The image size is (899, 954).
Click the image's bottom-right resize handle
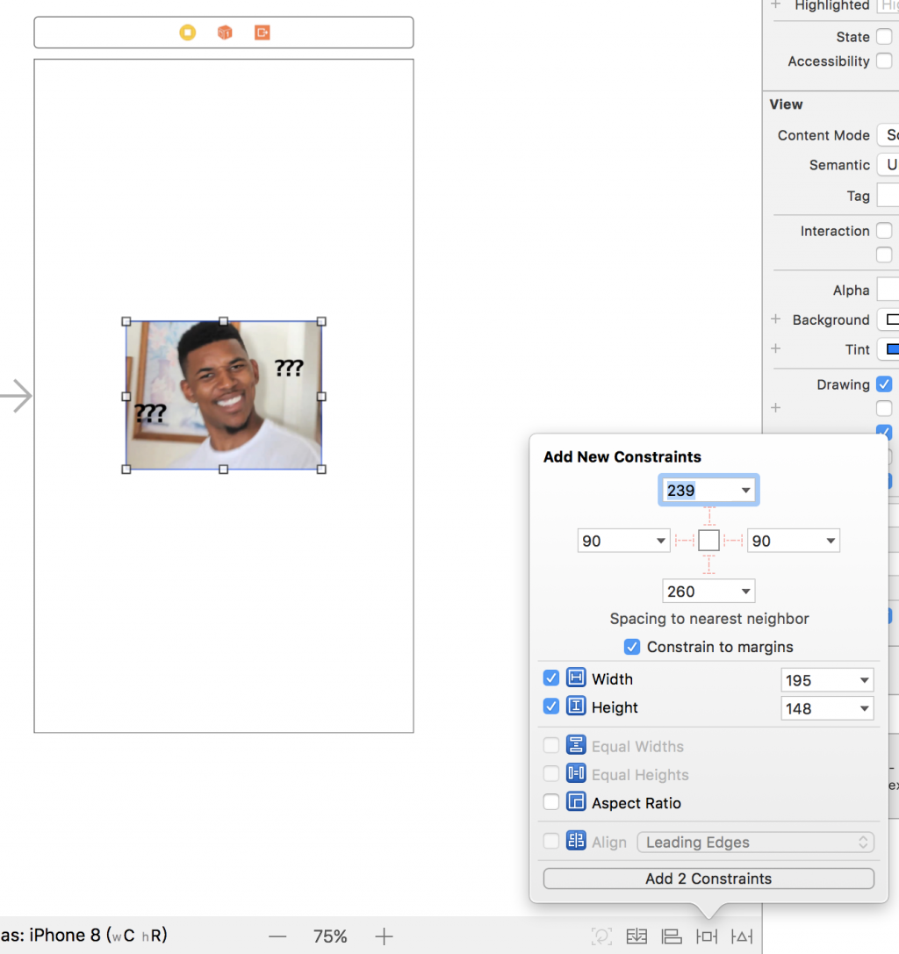pos(321,469)
